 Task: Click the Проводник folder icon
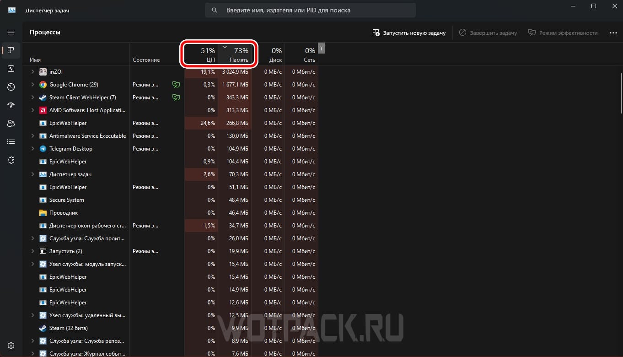coord(43,213)
